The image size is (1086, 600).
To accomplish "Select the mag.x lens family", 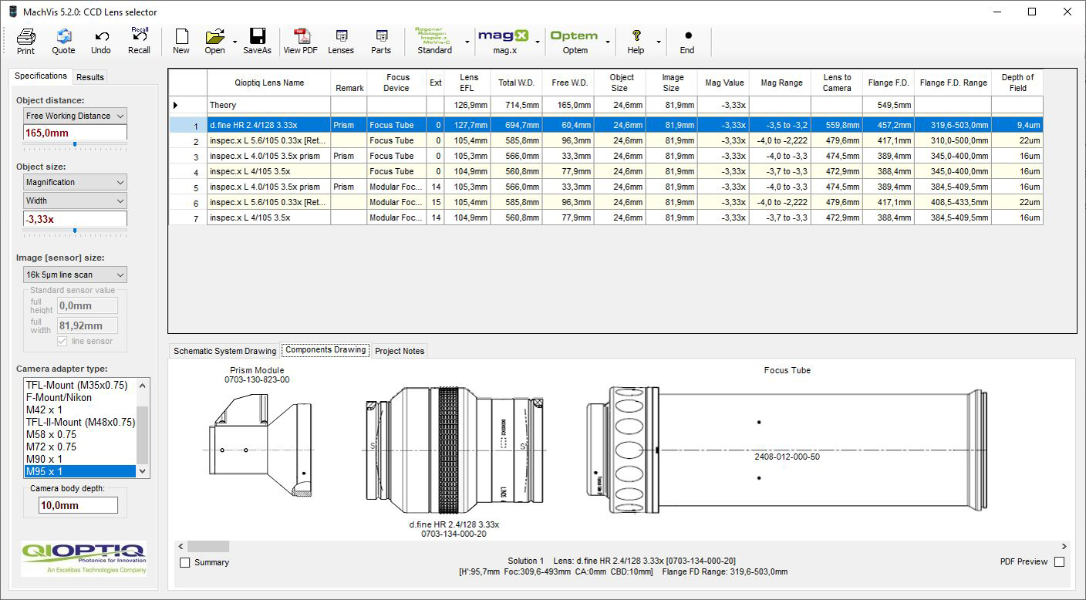I will pos(504,41).
